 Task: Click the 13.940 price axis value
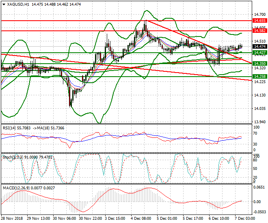[x=260, y=122]
